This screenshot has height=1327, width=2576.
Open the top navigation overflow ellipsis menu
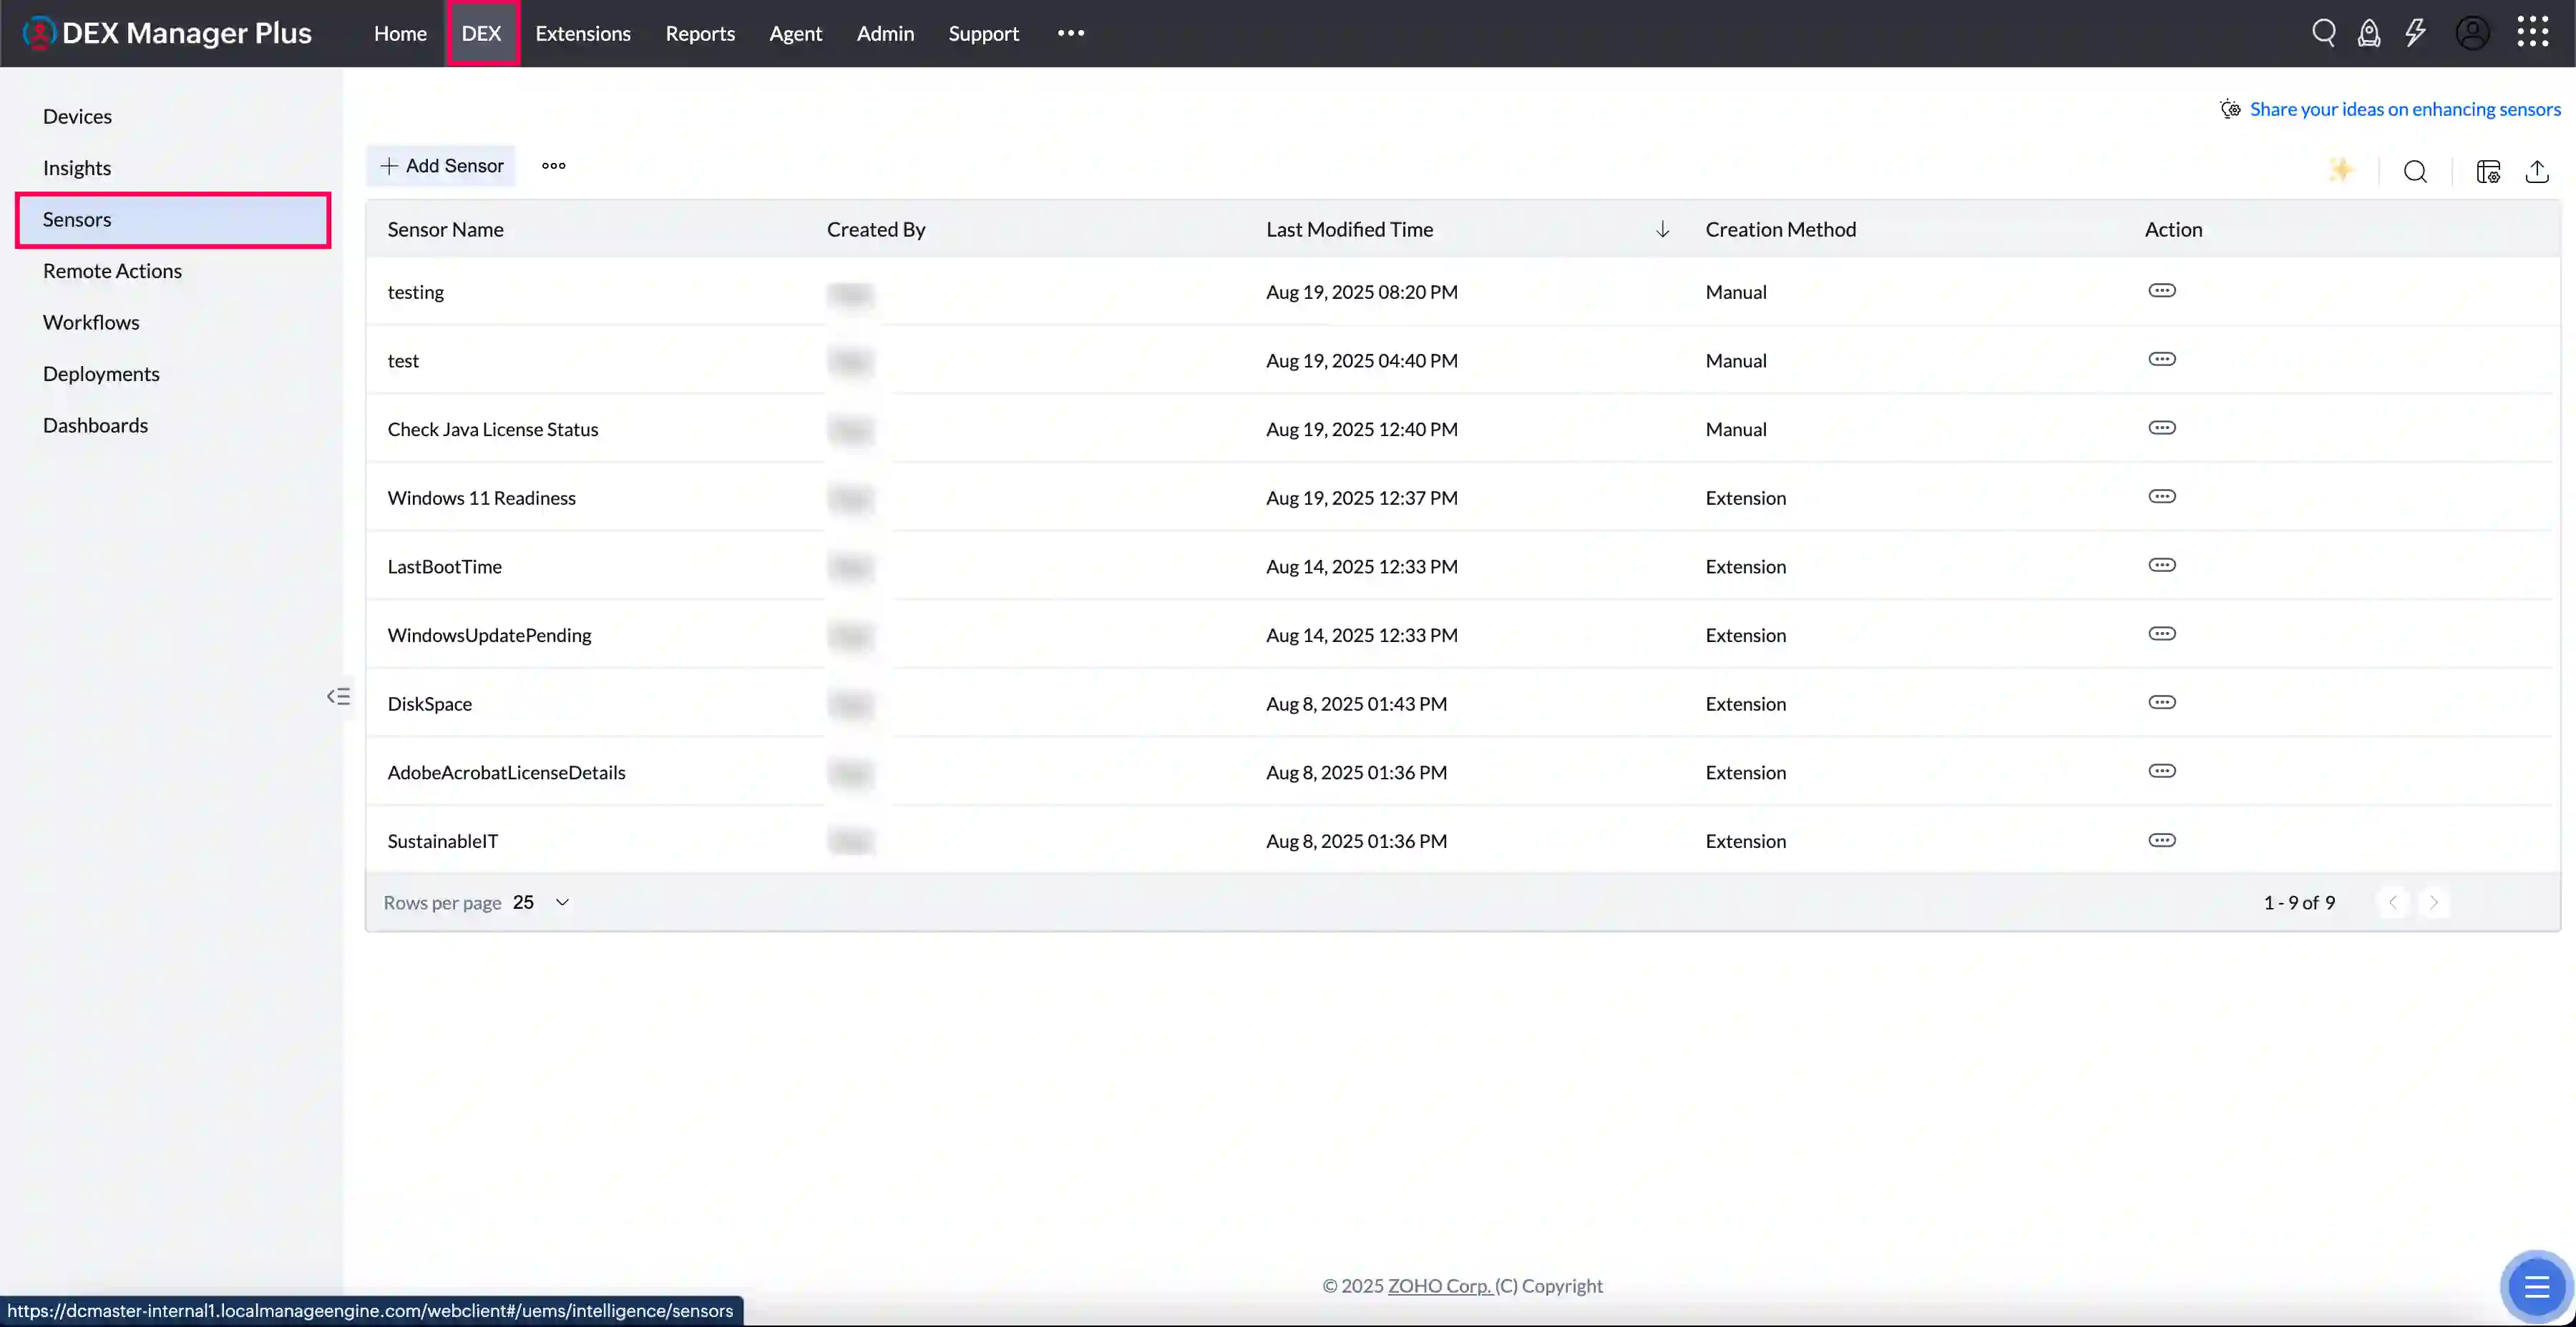coord(1071,33)
